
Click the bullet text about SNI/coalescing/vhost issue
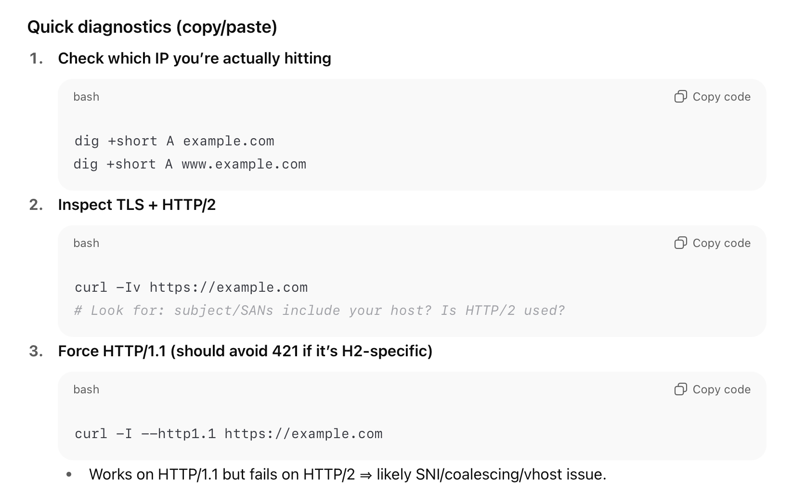pos(347,474)
